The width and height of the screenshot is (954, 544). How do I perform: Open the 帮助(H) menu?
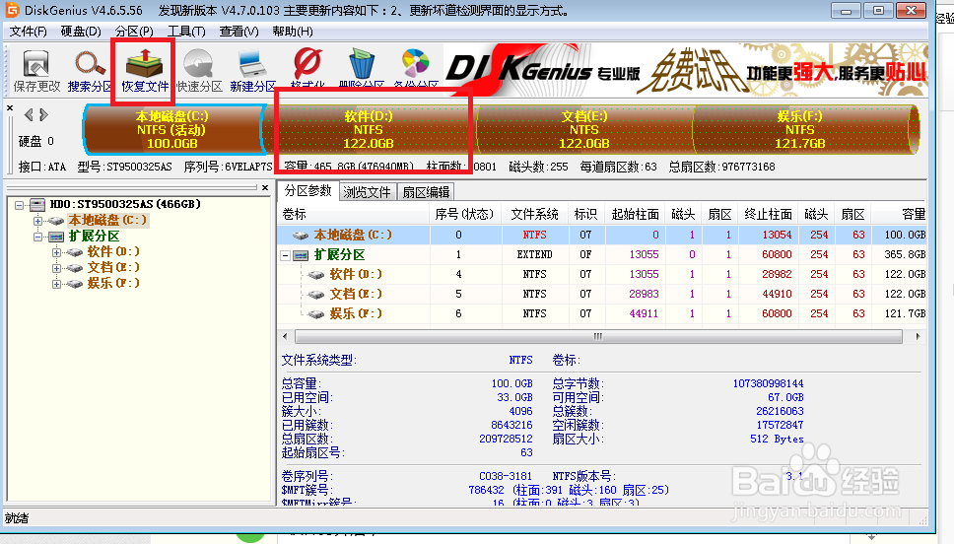coord(293,31)
